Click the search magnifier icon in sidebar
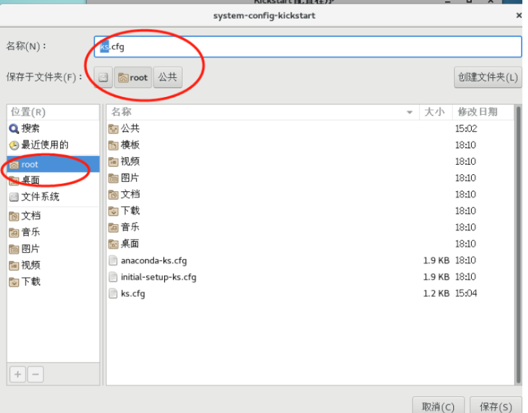The height and width of the screenshot is (413, 528). [14, 128]
